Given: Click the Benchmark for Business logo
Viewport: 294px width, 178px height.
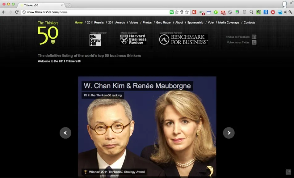Looking at the screenshot, I should tap(183, 40).
